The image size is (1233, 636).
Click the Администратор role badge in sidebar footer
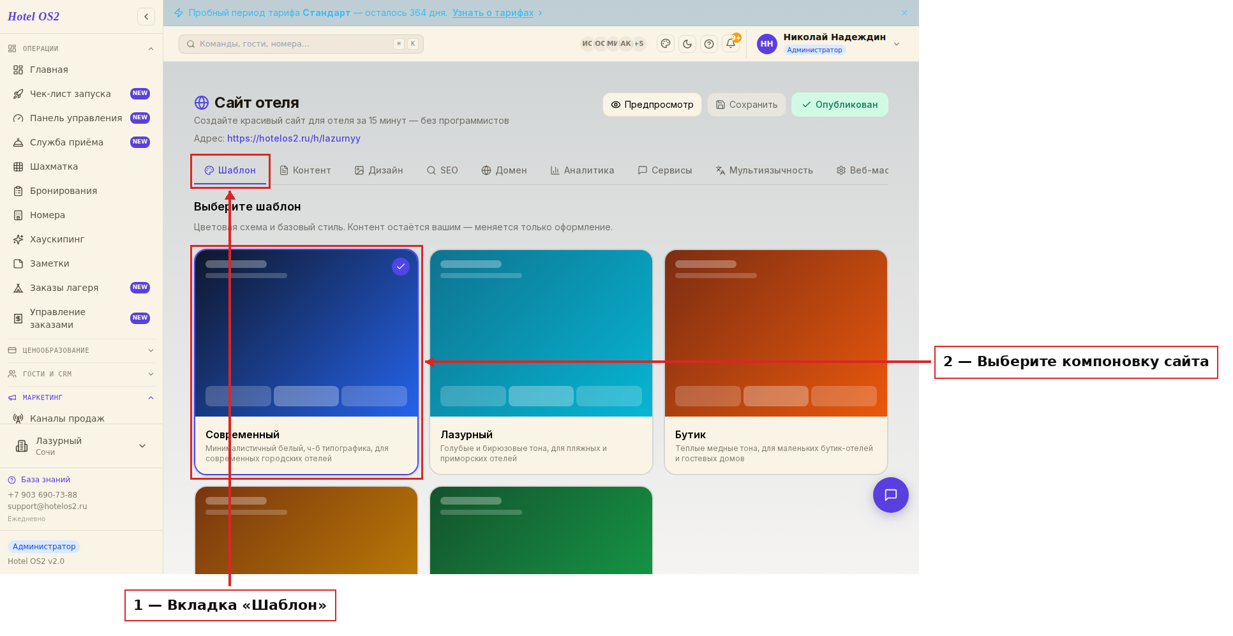44,547
